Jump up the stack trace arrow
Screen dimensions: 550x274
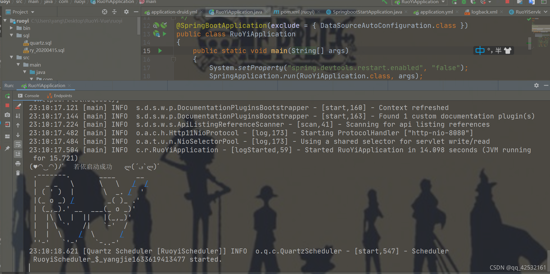click(18, 125)
